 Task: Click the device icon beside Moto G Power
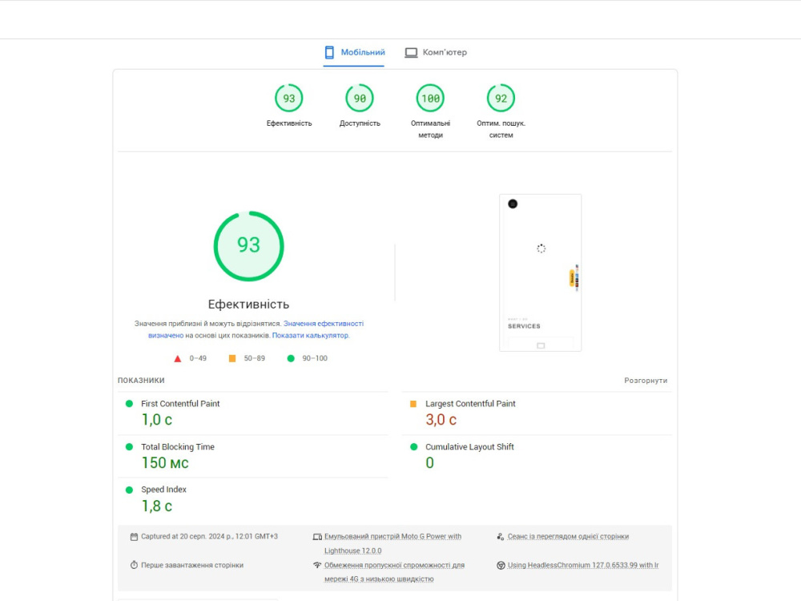317,536
